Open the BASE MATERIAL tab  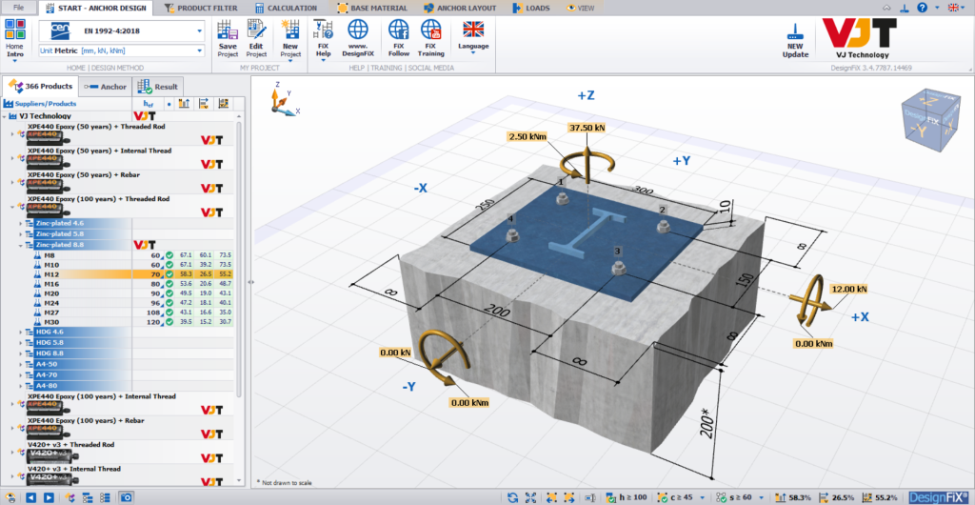pos(372,8)
